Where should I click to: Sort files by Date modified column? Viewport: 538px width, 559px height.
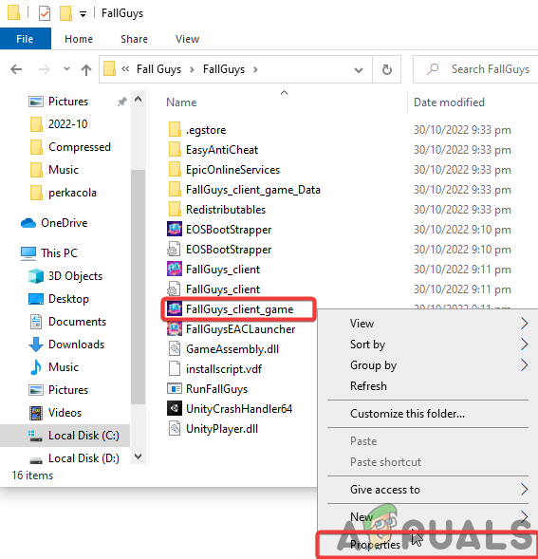[449, 102]
